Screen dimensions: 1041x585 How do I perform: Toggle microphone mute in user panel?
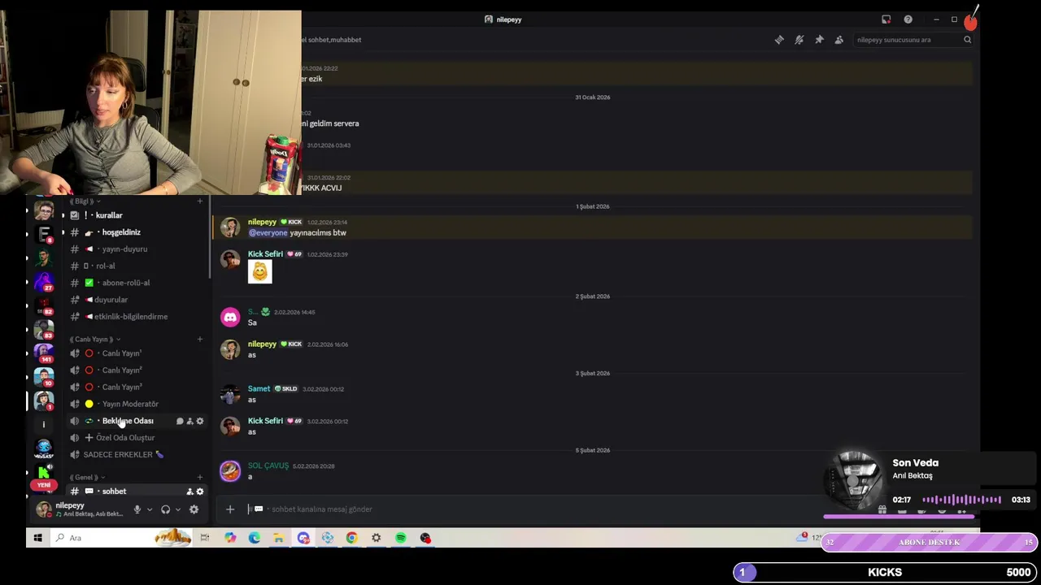(137, 509)
